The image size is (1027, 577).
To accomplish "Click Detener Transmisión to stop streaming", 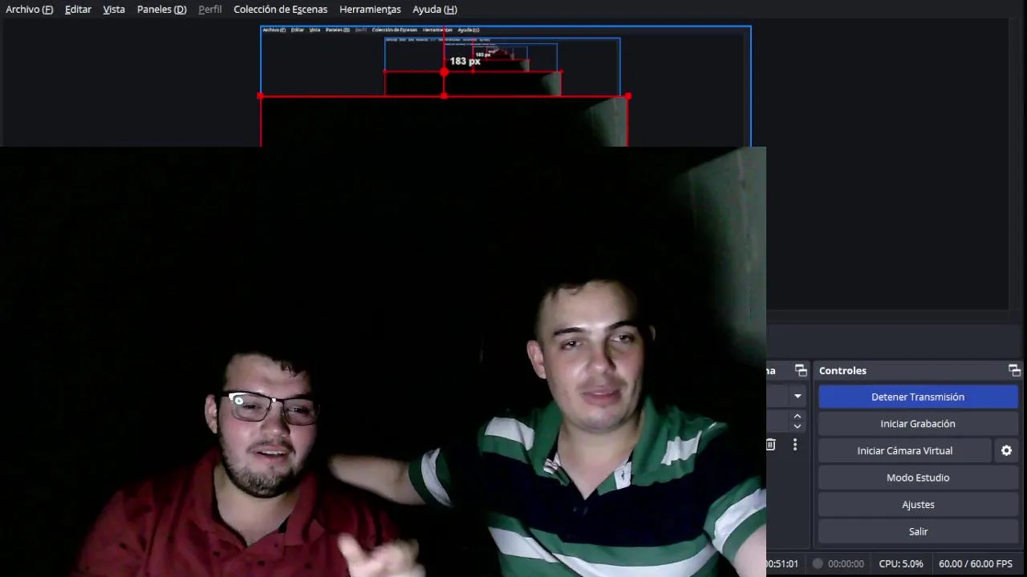I will click(918, 397).
